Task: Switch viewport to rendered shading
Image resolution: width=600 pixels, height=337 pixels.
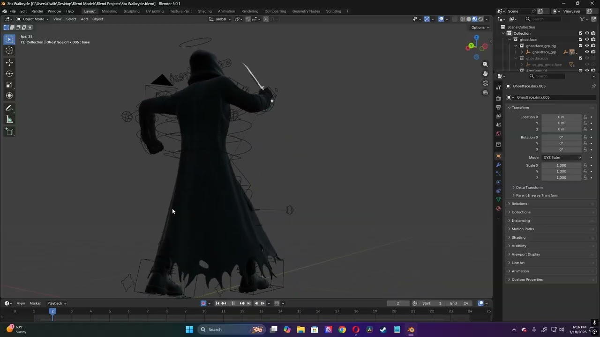Action: coord(480,19)
